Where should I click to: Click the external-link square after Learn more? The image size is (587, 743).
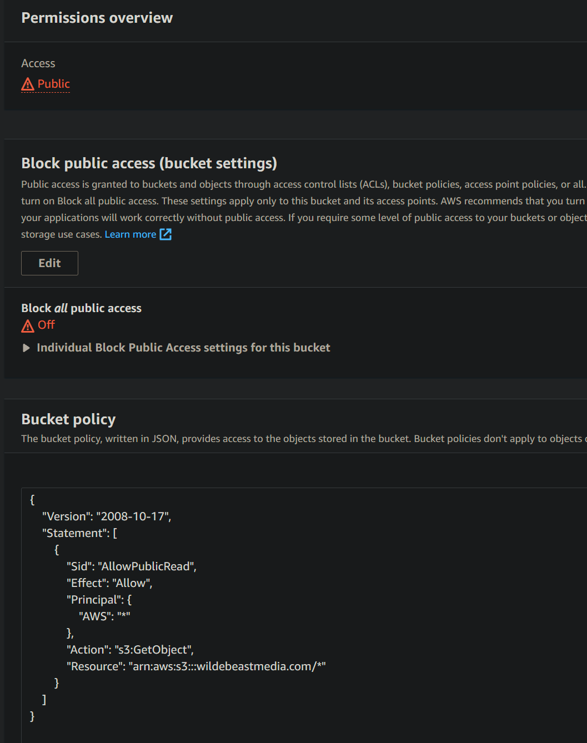[x=165, y=234]
